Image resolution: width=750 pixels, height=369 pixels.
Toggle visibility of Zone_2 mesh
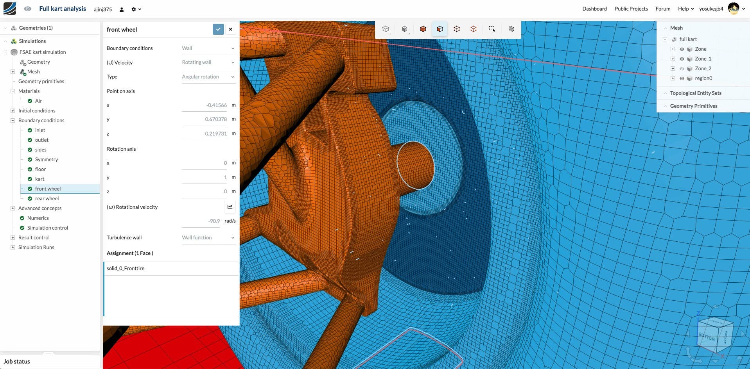[x=682, y=69]
